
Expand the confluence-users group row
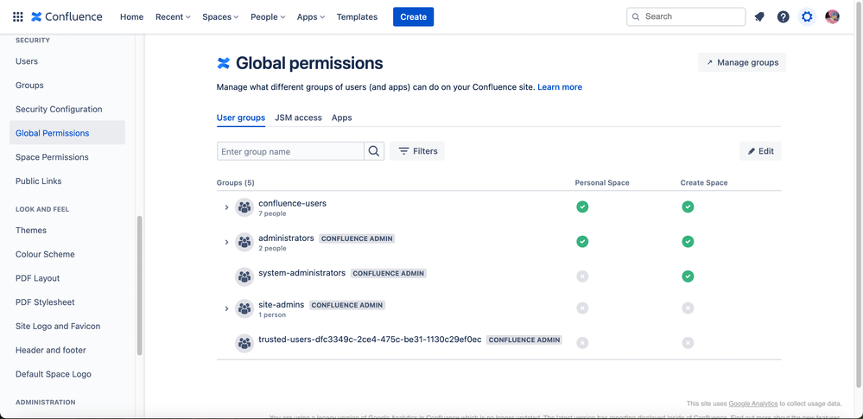pyautogui.click(x=226, y=207)
